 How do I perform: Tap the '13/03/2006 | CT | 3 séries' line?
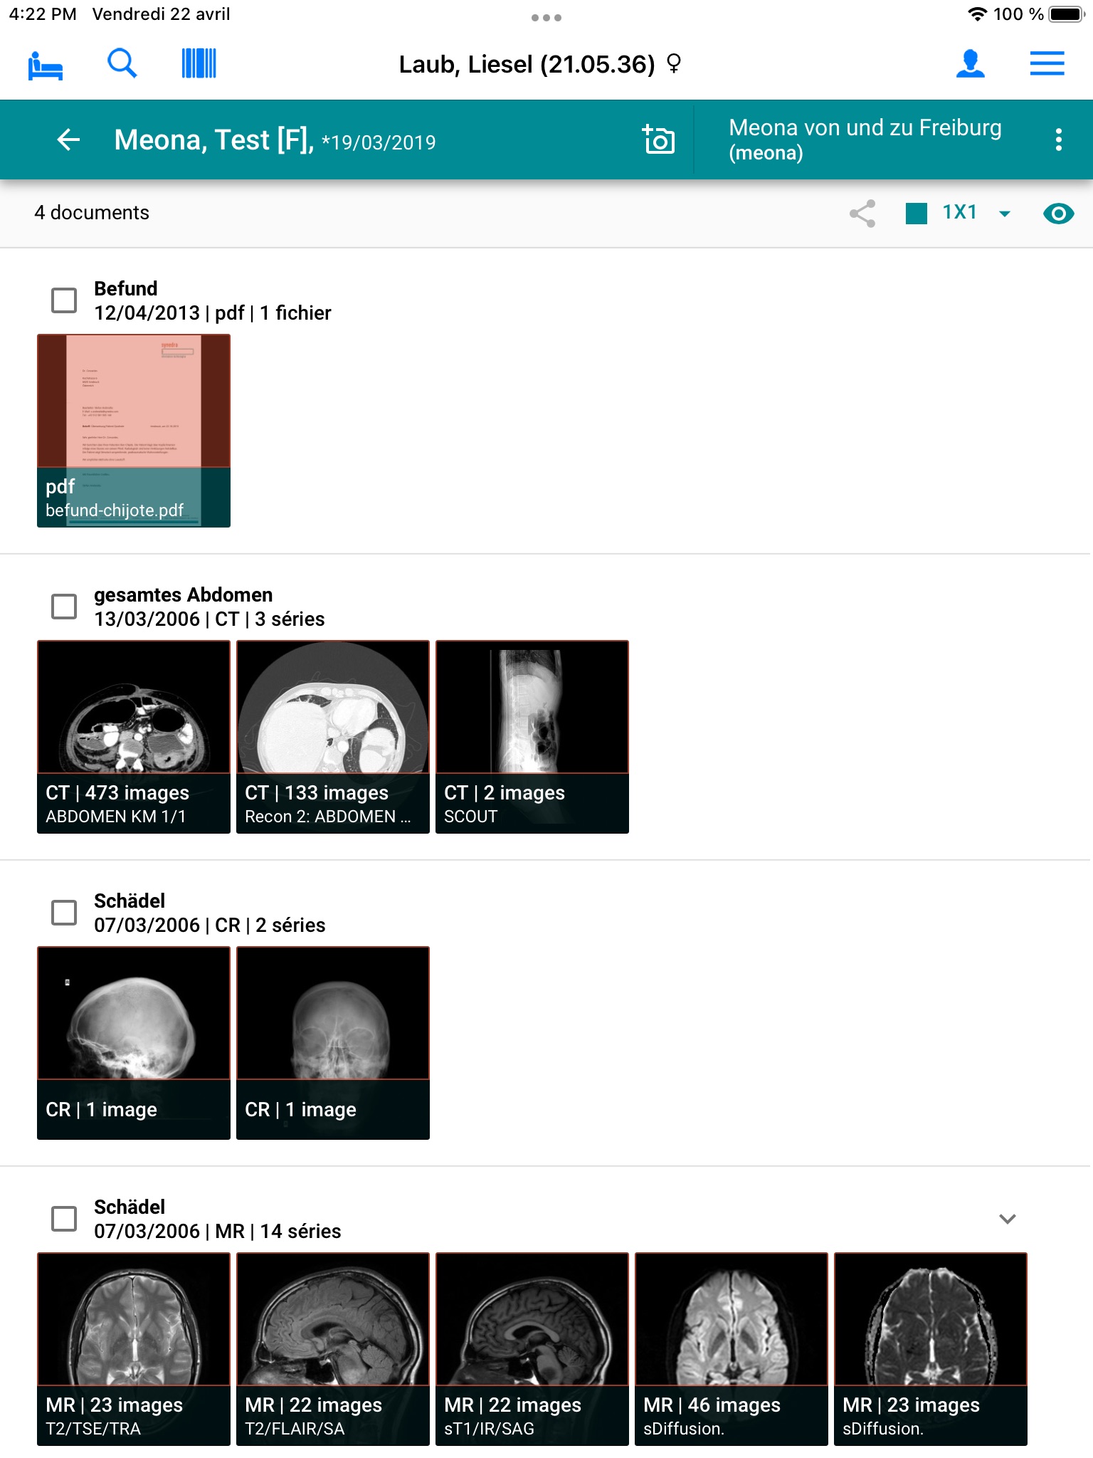click(209, 619)
